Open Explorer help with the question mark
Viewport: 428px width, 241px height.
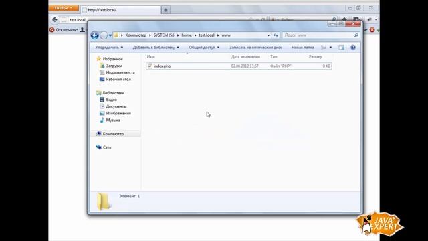pyautogui.click(x=353, y=48)
